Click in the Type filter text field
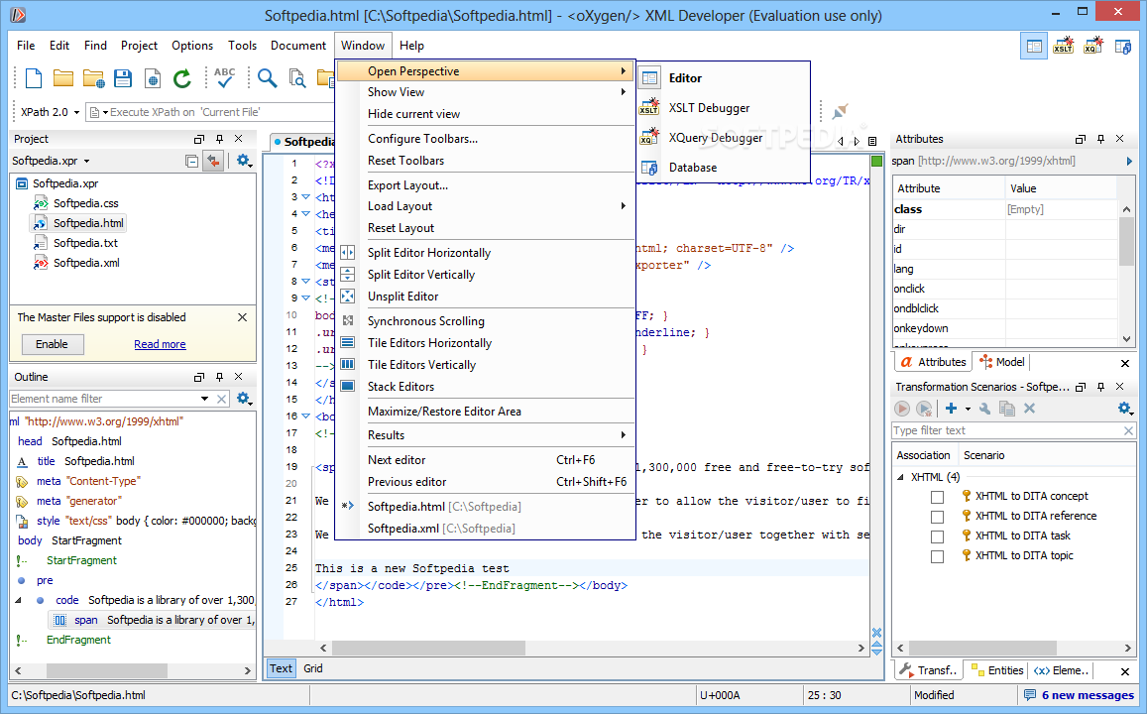This screenshot has height=714, width=1147. (1007, 431)
